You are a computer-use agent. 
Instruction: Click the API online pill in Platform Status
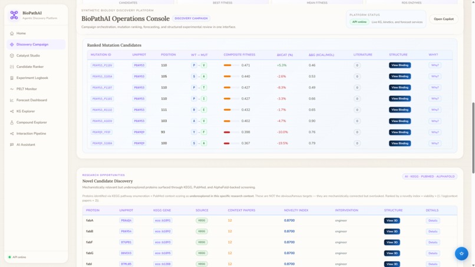(x=359, y=22)
